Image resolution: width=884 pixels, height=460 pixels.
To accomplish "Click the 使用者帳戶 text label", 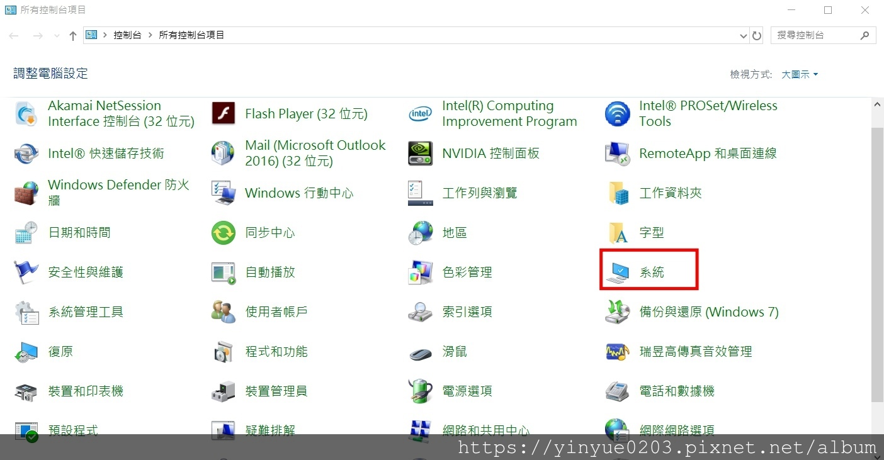I will (x=276, y=312).
